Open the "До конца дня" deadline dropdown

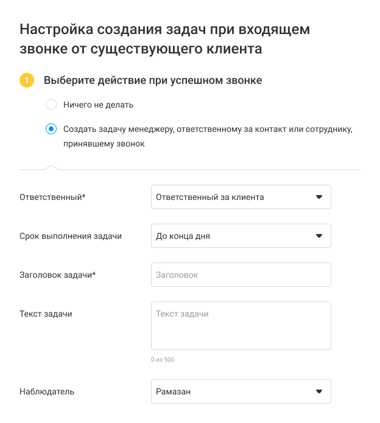pyautogui.click(x=231, y=236)
